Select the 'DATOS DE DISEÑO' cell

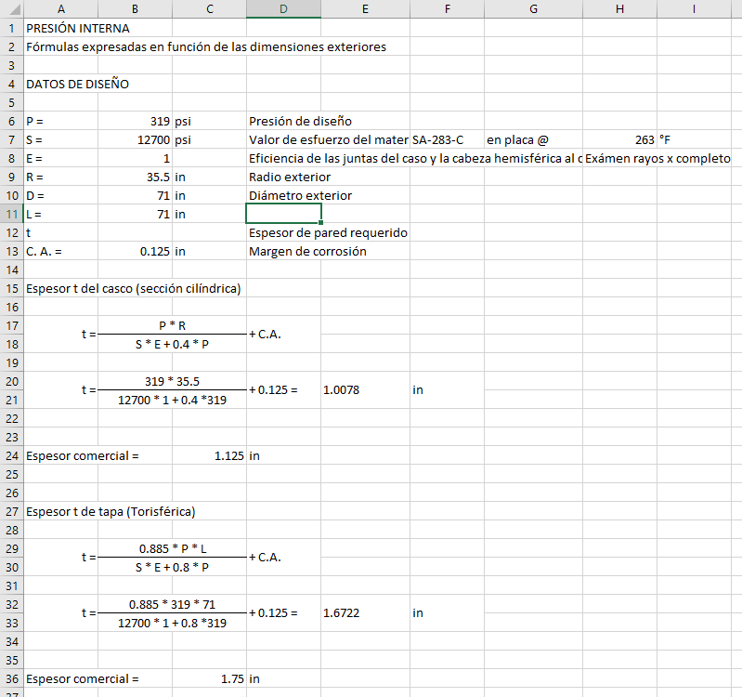[x=60, y=84]
